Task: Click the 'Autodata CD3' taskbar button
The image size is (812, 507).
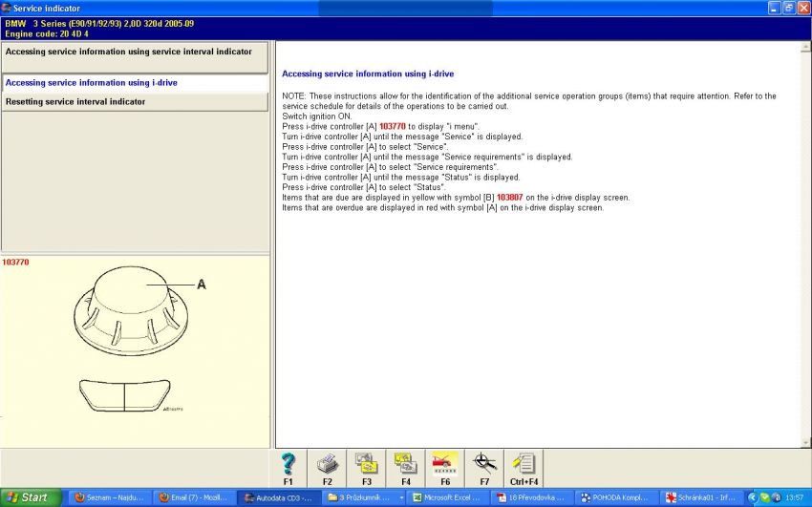Action: (280, 497)
